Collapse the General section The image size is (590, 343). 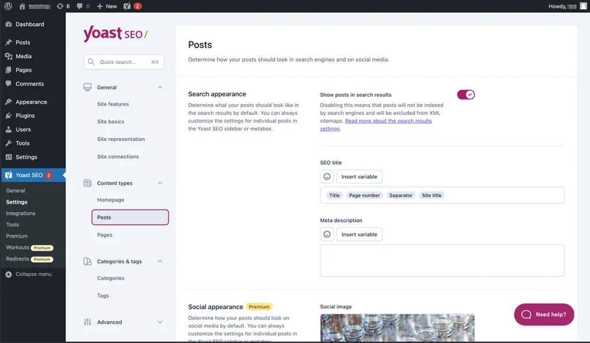point(160,86)
